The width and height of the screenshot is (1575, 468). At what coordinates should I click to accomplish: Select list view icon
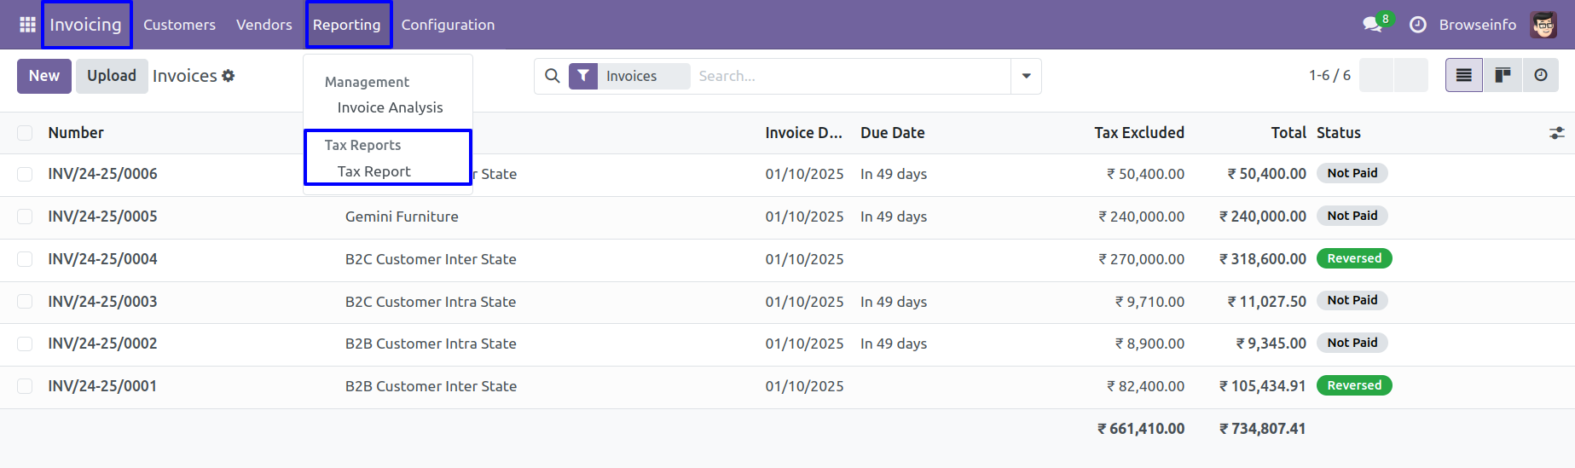point(1464,76)
